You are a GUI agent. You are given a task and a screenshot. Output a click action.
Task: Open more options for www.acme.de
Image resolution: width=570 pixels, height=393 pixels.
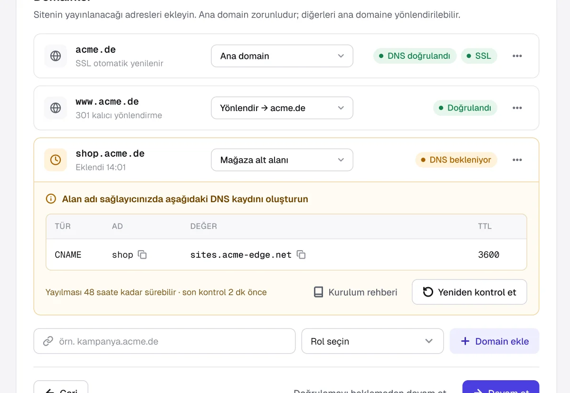pos(517,108)
